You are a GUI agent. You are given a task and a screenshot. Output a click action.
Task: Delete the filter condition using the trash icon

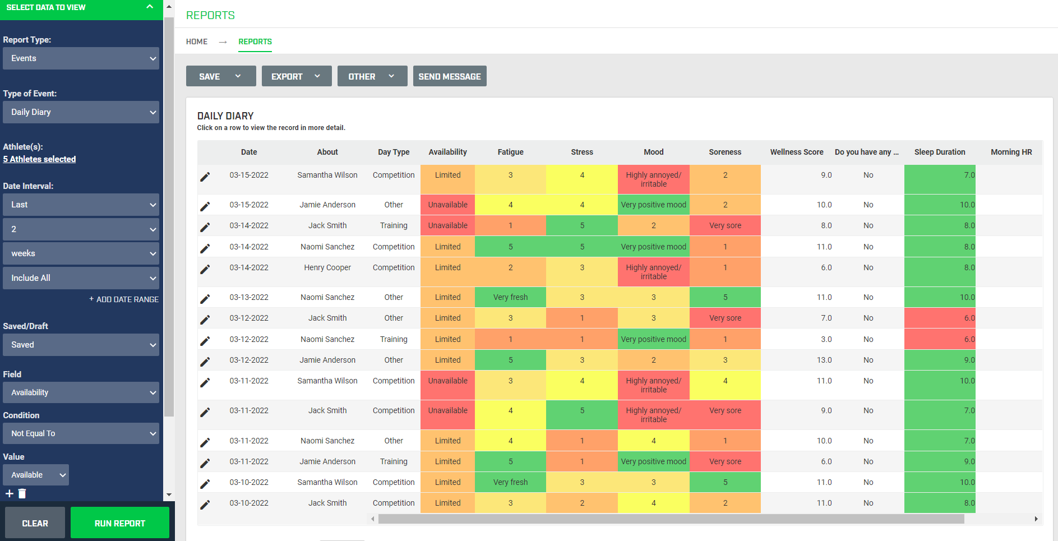(22, 493)
